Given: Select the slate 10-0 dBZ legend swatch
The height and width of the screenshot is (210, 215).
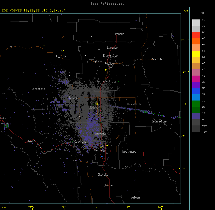Looking at the screenshot, I should point(196,116).
